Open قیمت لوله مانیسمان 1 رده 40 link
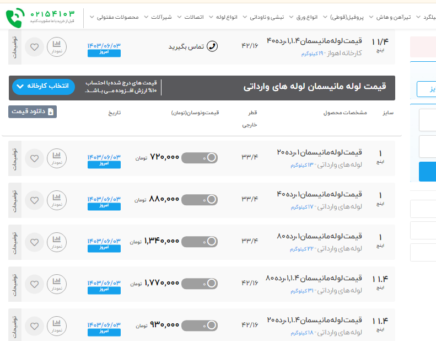Image resolution: width=436 pixels, height=341 pixels. (x=319, y=194)
